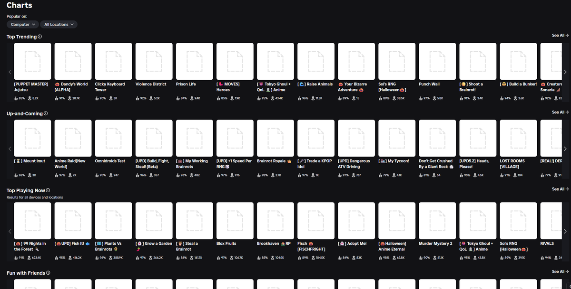This screenshot has height=289, width=571.
Task: Open the Computer device dropdown
Action: pos(22,24)
